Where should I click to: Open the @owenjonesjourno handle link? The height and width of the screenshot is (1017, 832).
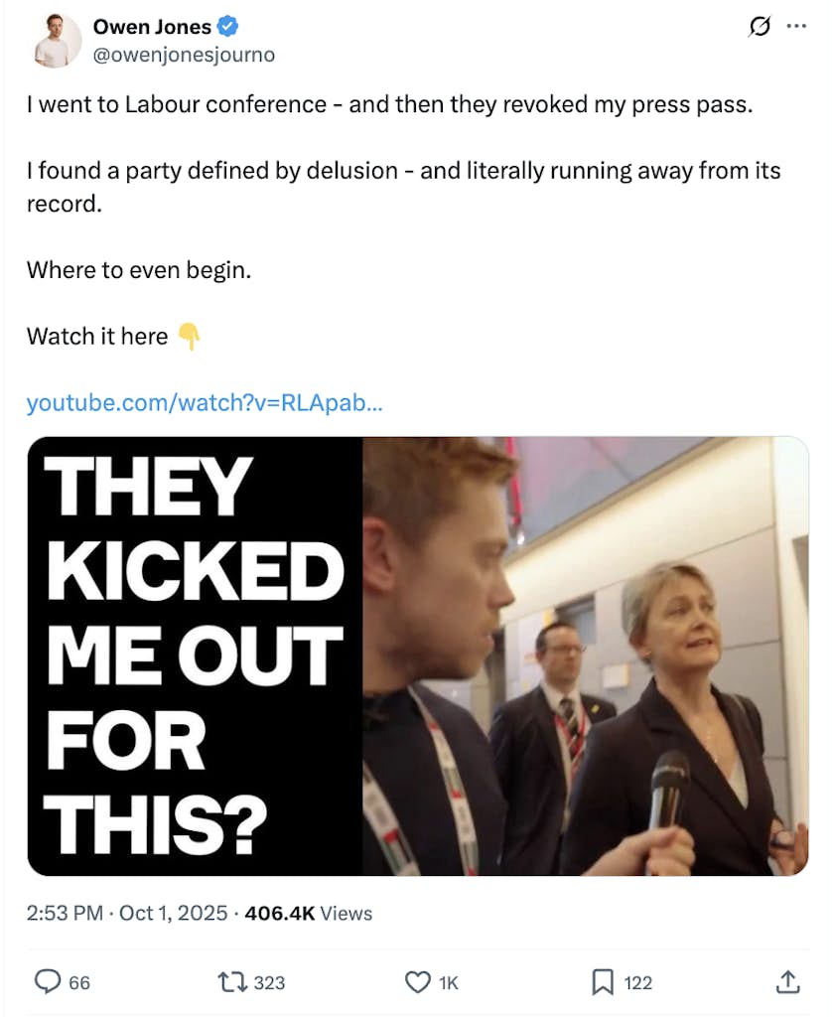(184, 56)
